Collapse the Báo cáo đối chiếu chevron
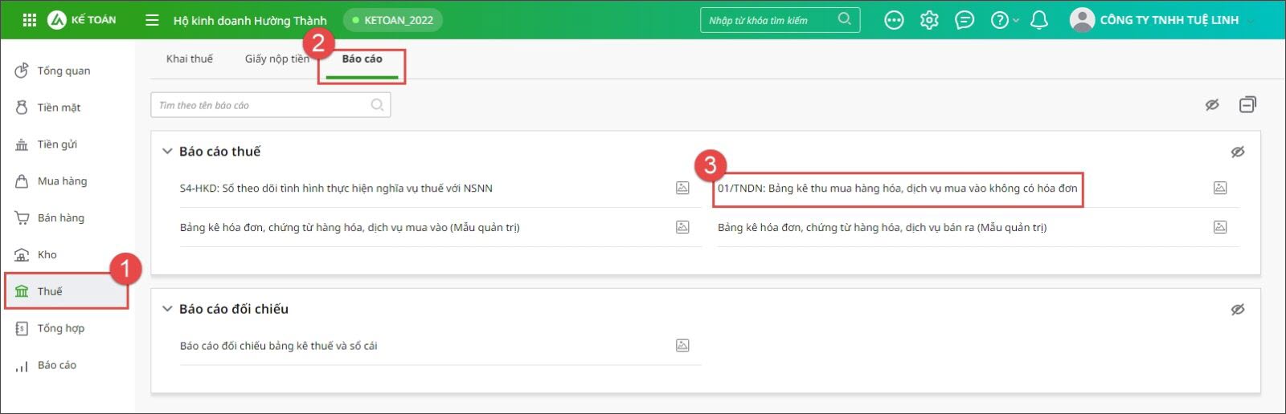 point(167,309)
